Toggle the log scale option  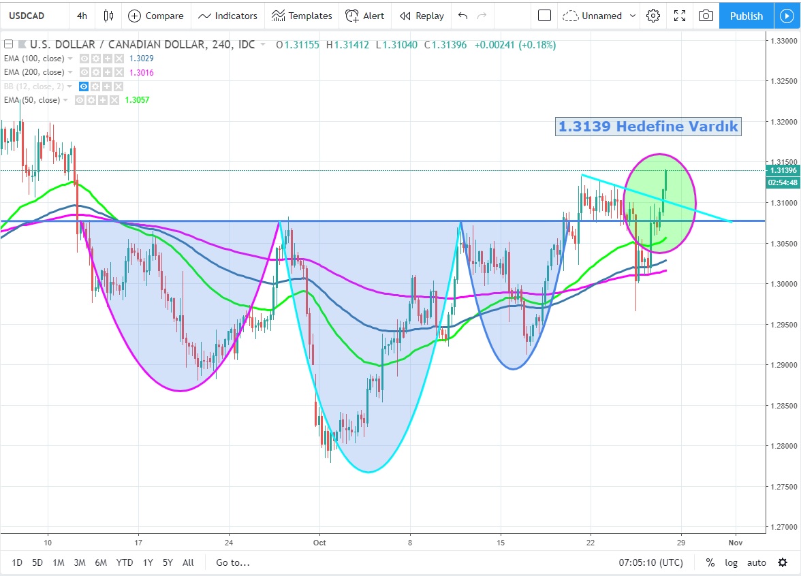(x=731, y=562)
